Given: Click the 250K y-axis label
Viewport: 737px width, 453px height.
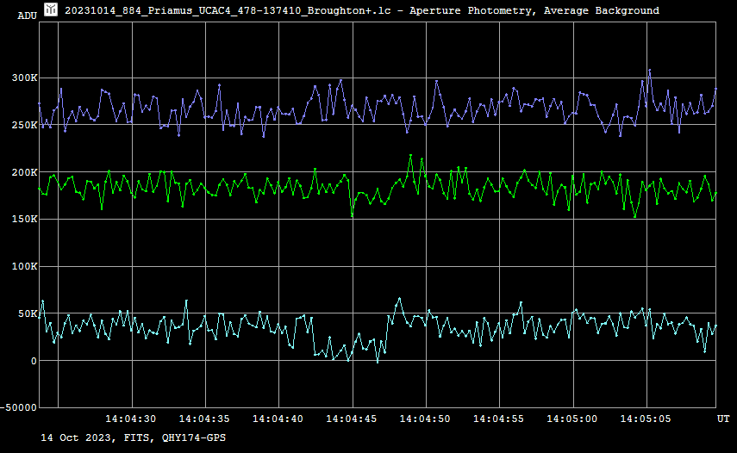Looking at the screenshot, I should (24, 126).
